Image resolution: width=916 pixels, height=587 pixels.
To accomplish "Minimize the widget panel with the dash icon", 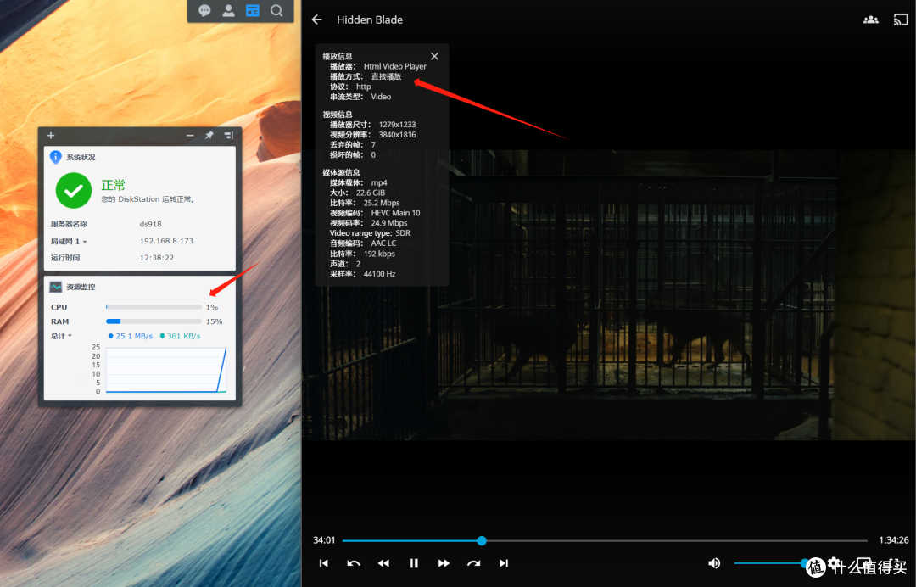I will (x=190, y=136).
